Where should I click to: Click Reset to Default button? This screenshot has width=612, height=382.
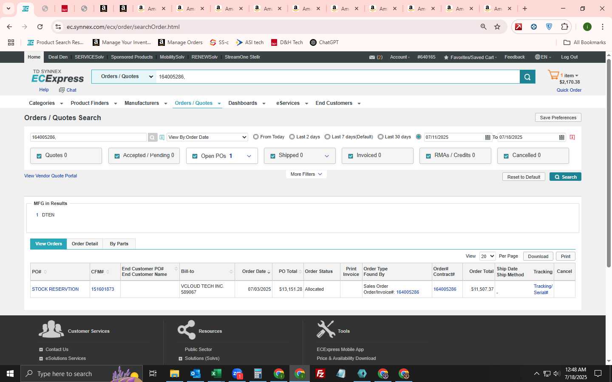point(524,177)
